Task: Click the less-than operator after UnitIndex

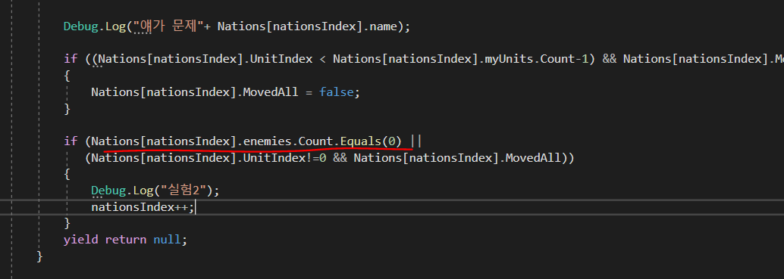Action: point(322,59)
